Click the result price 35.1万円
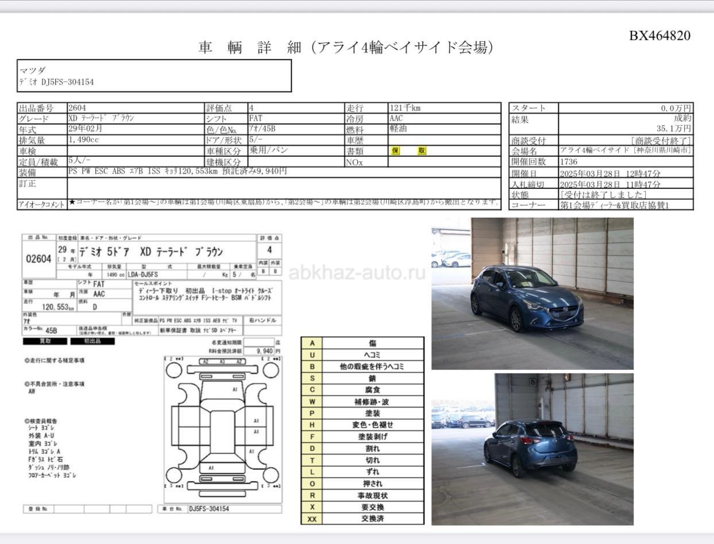The width and height of the screenshot is (714, 544). point(675,129)
